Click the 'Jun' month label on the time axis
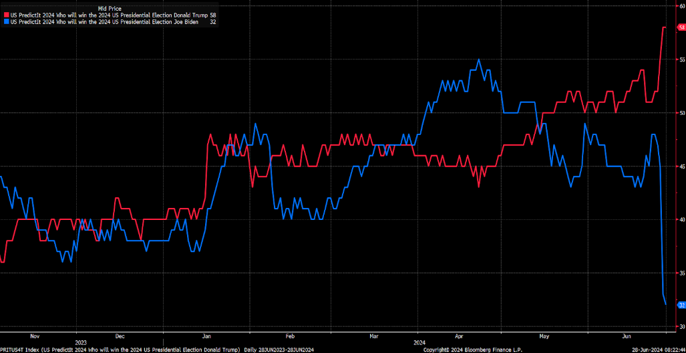Viewport: 686px width, 353px height. (x=627, y=336)
